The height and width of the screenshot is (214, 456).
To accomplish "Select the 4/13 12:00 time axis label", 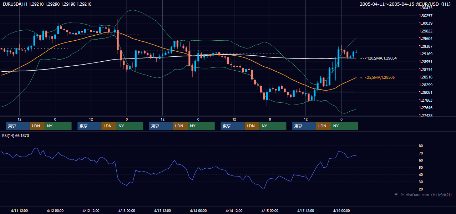I will pyautogui.click(x=162, y=210).
